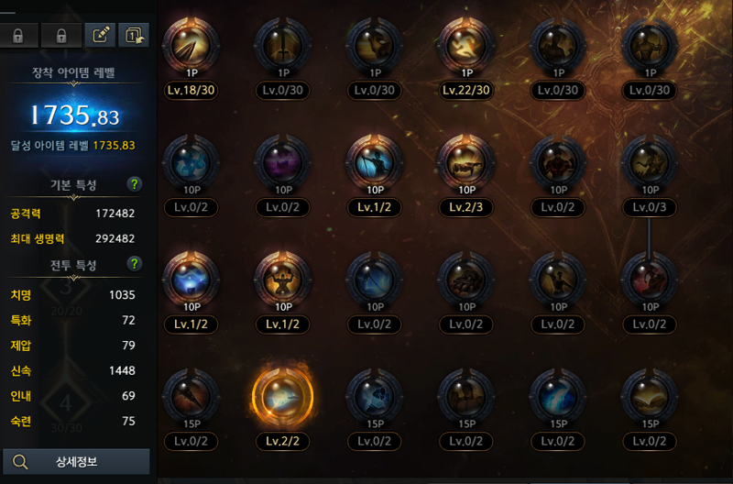Toggle the second lock icon button

(x=61, y=36)
